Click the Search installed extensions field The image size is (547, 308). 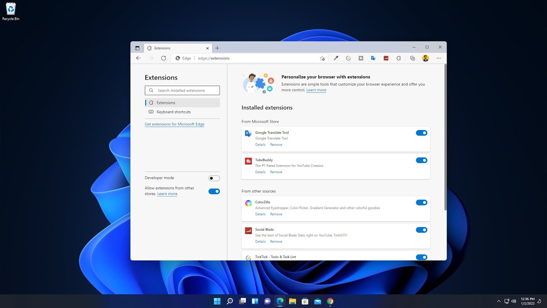pyautogui.click(x=182, y=90)
